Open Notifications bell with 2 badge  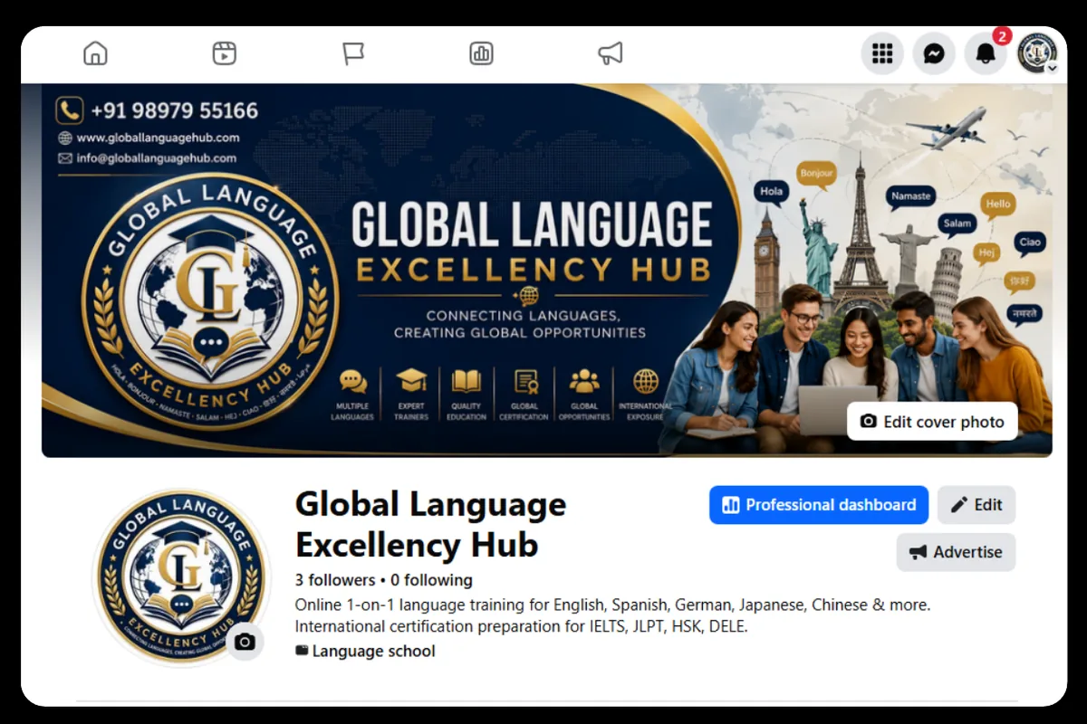pos(986,54)
